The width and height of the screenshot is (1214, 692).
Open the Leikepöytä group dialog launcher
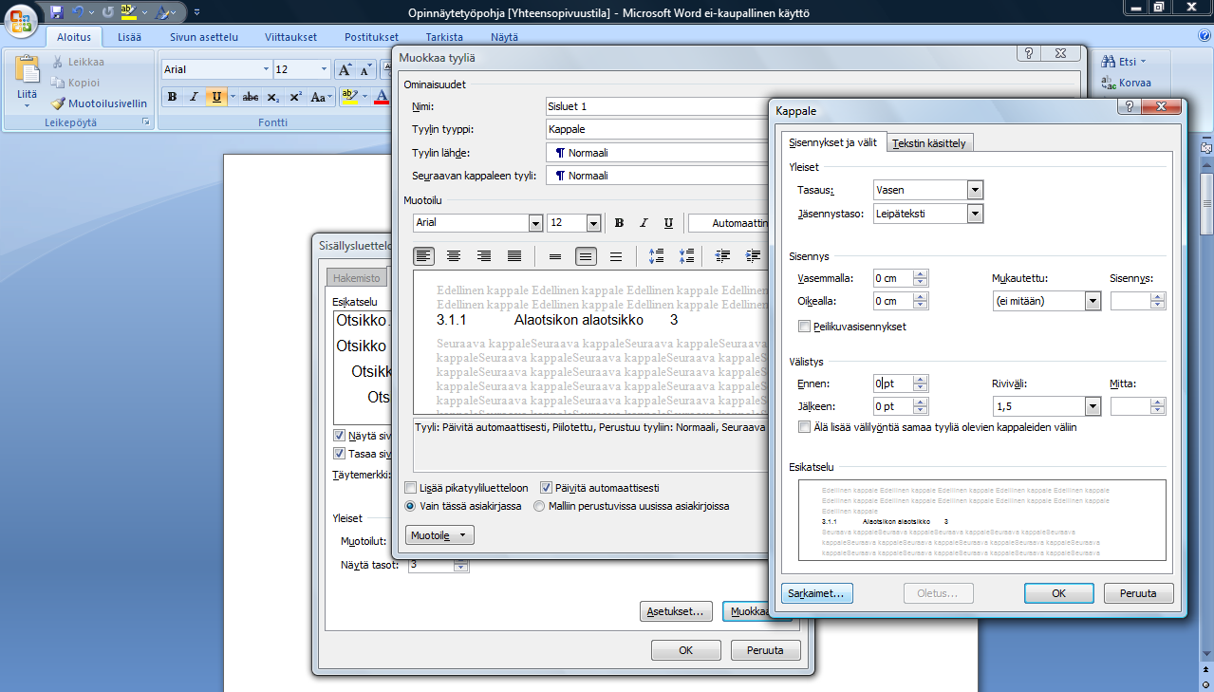point(145,123)
